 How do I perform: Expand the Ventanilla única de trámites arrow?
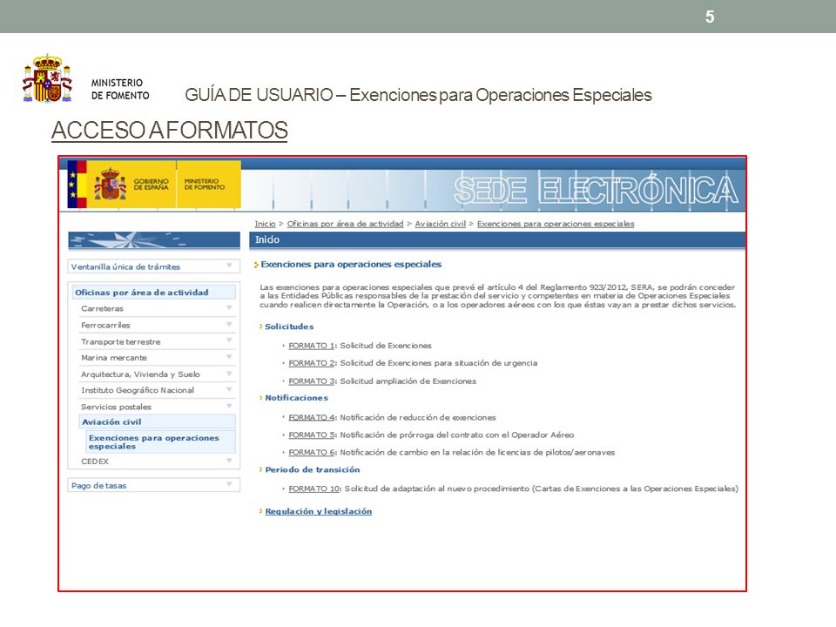tap(229, 266)
